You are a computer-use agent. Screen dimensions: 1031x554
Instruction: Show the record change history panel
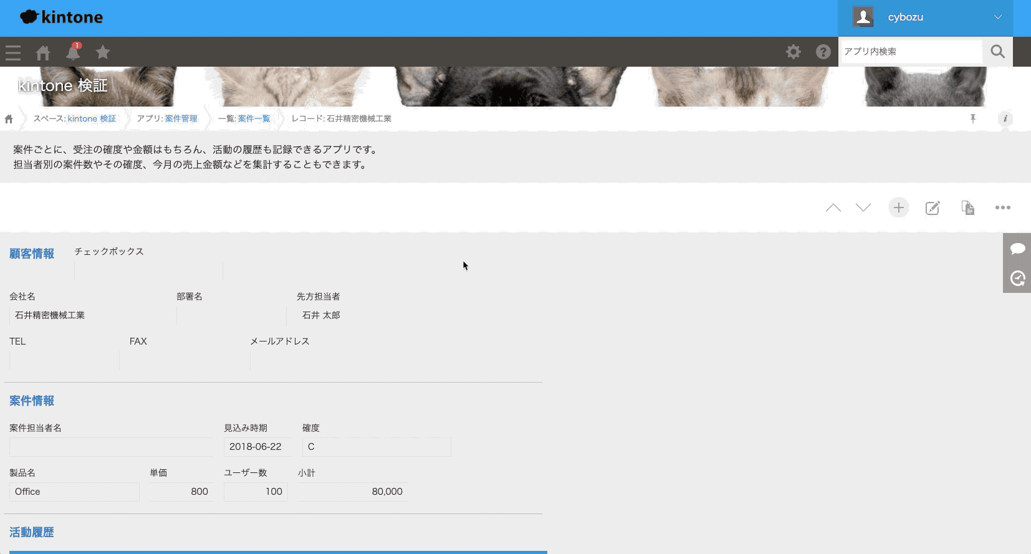[1017, 278]
